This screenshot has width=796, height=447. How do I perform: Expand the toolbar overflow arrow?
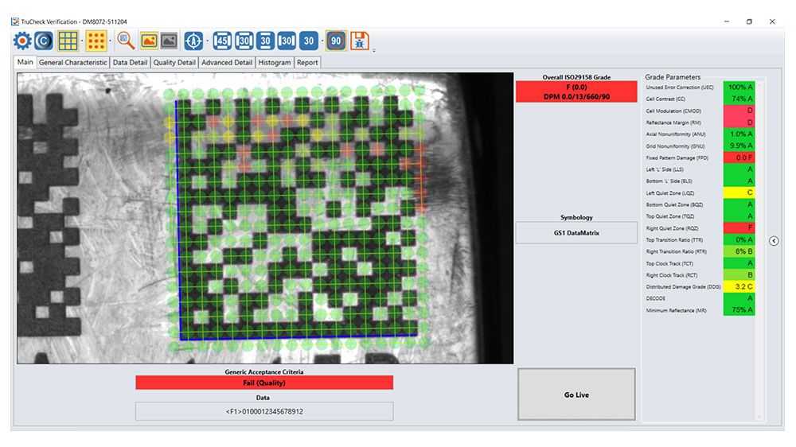(373, 49)
